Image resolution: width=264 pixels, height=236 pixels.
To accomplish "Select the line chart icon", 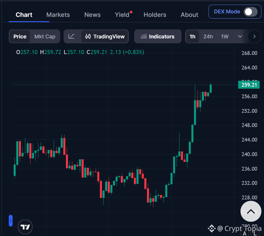I will click(71, 36).
